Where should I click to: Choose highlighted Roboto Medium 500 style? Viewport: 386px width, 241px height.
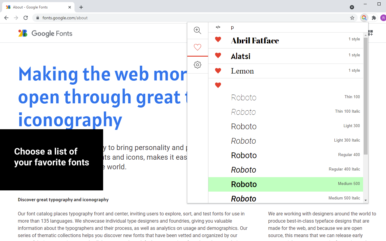point(286,184)
